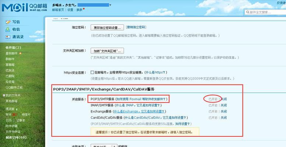Image resolution: width=286 pixels, height=147 pixels.
Task: Click the QQ Mail logo
Action: [24, 7]
